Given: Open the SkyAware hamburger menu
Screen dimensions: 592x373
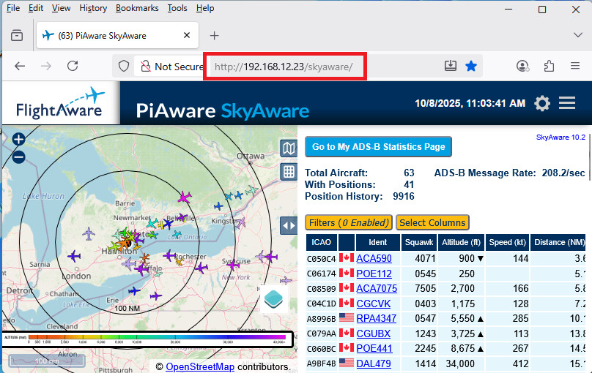Looking at the screenshot, I should (x=567, y=103).
